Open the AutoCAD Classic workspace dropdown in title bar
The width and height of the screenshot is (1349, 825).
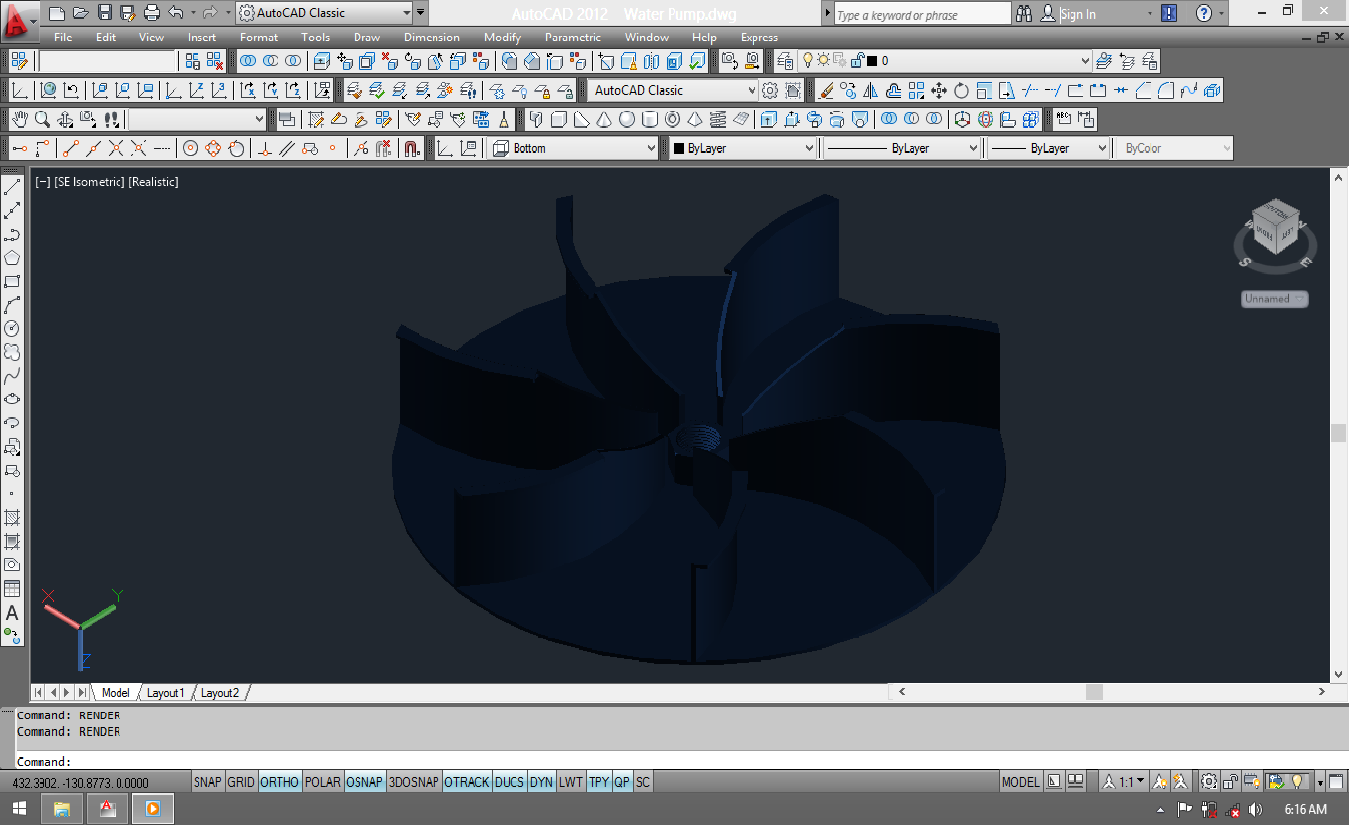(x=325, y=13)
